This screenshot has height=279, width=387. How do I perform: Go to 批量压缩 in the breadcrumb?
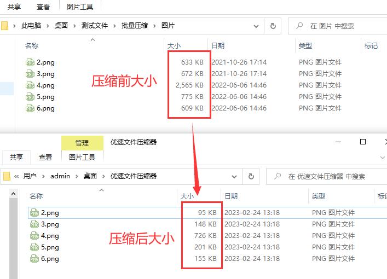tap(135, 26)
